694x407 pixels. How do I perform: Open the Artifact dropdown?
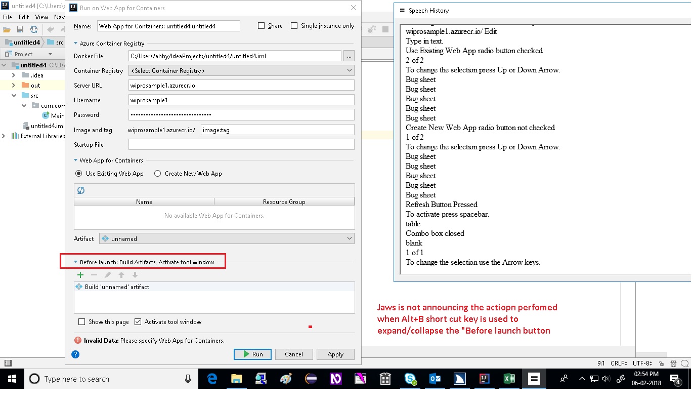click(x=349, y=238)
